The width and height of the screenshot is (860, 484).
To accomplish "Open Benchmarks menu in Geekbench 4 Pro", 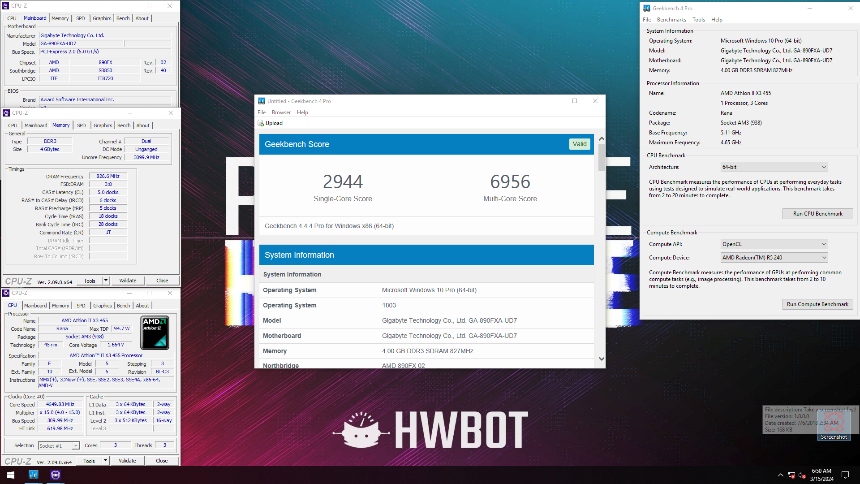I will [x=671, y=20].
